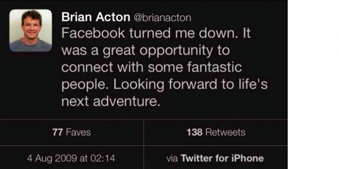Click the 02:14 time text
Screen dimensions: 339x169
pyautogui.click(x=103, y=159)
